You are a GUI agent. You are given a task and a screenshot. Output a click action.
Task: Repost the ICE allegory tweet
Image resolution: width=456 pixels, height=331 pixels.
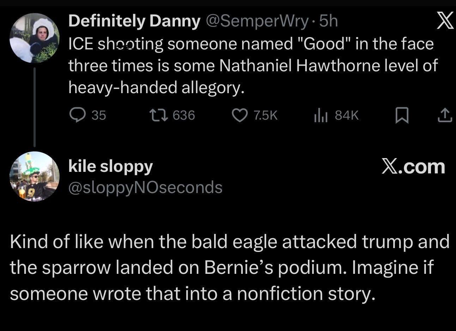pos(156,115)
